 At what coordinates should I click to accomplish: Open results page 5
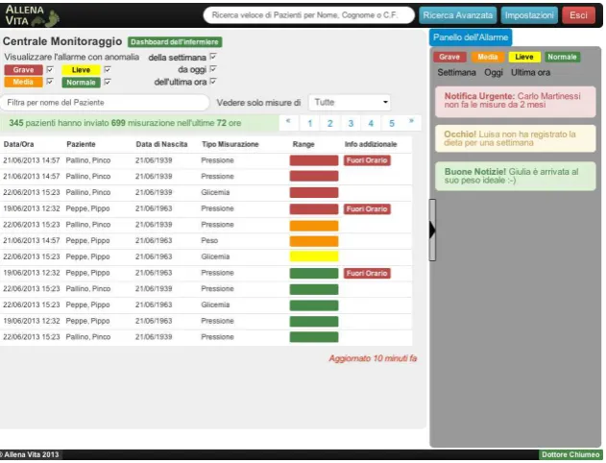click(392, 123)
